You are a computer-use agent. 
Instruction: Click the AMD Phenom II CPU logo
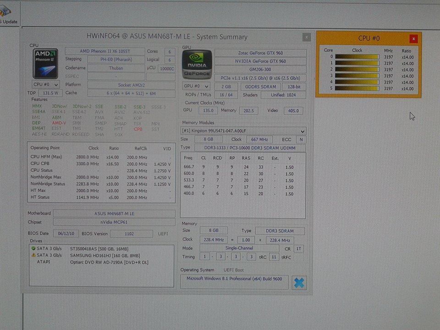(x=45, y=64)
